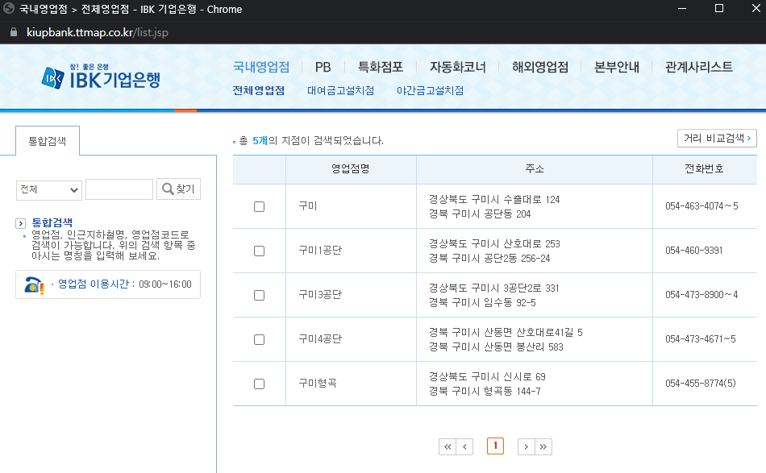Screen dimensions: 766x473
Task: Check the checkbox for 구미 branch
Action: (259, 206)
